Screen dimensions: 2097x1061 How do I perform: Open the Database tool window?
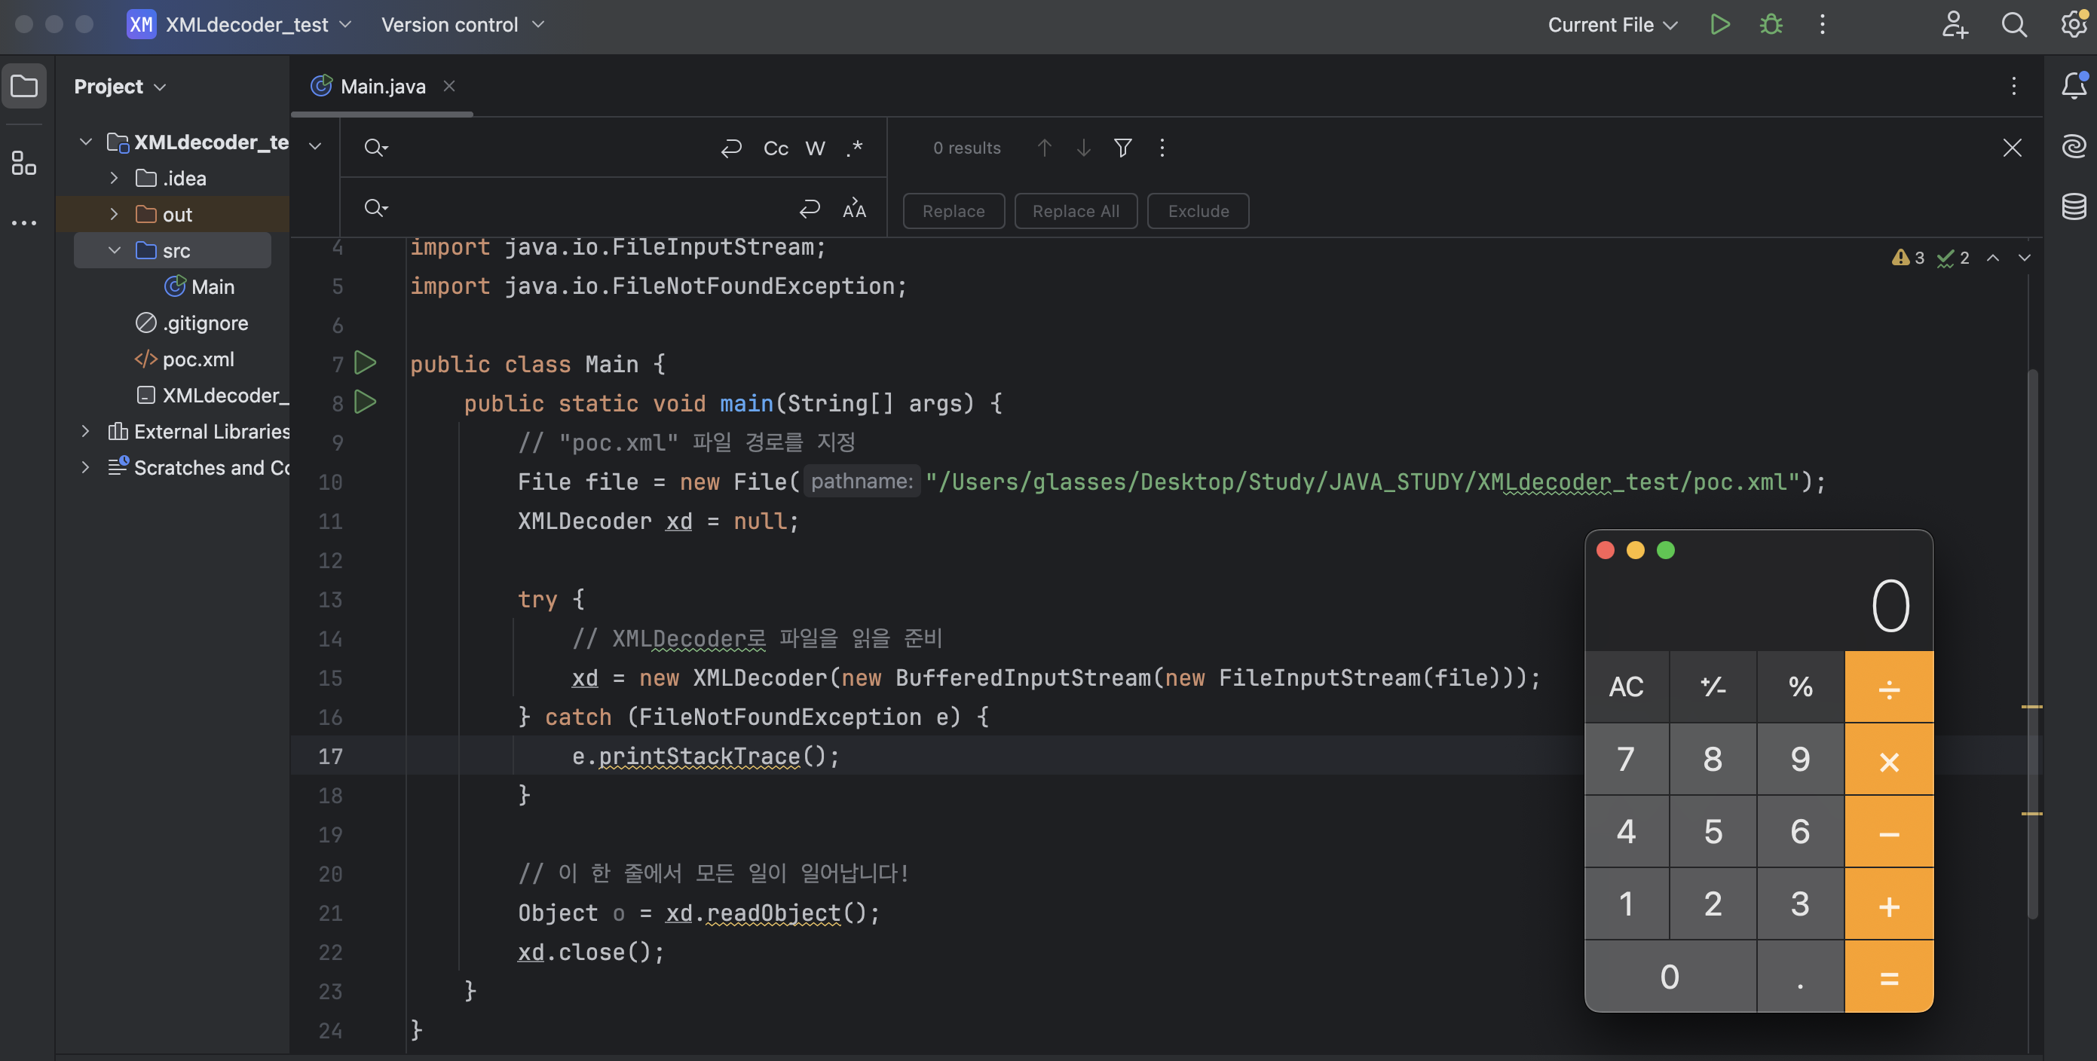point(2073,206)
